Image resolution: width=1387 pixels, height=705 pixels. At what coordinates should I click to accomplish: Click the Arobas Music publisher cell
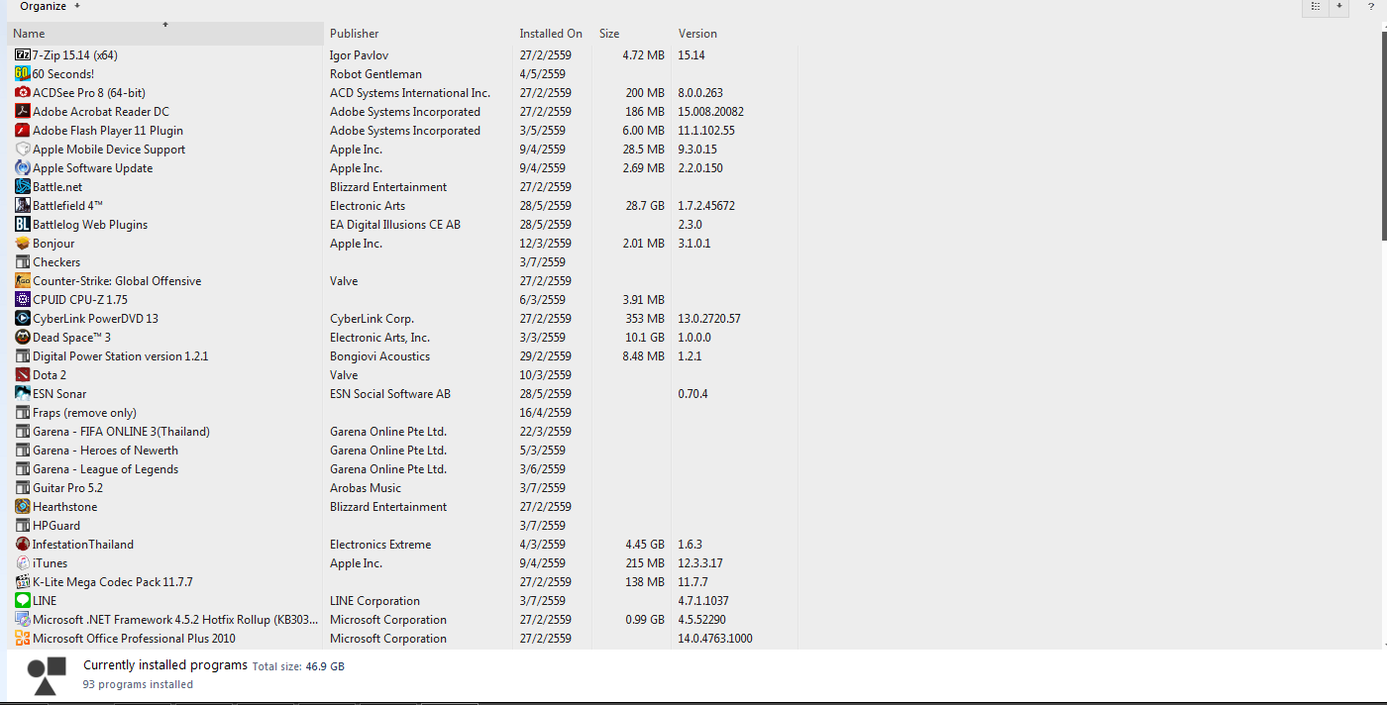pos(366,488)
